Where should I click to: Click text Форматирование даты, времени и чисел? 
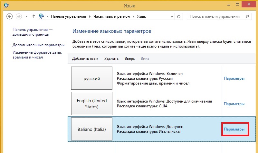(x=153, y=83)
